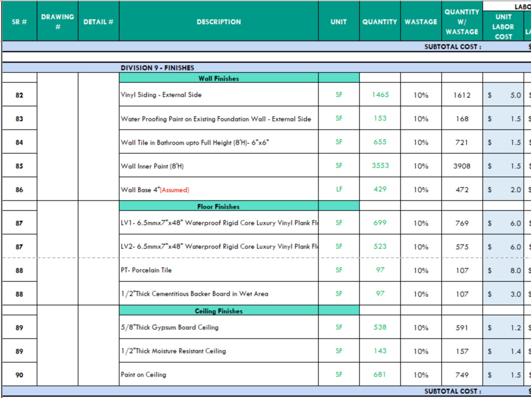Select the LV2 Luxury Vinyl Plank cell

click(219, 246)
